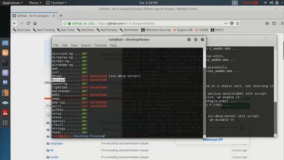Viewport: 284px width, 160px height.
Task: Open the Places menu
Action: tap(35, 3)
